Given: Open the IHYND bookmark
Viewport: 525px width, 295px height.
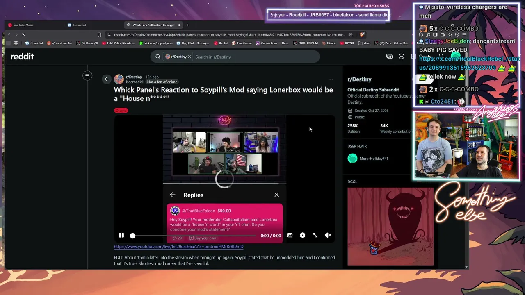Looking at the screenshot, I should click(347, 43).
